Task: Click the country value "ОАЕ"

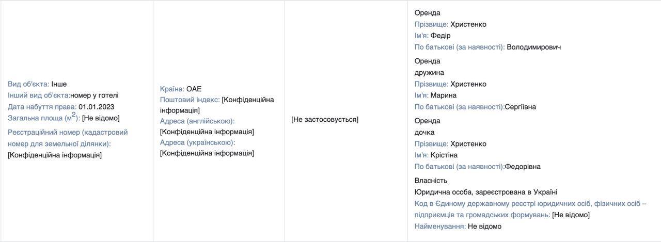Action: pyautogui.click(x=194, y=89)
